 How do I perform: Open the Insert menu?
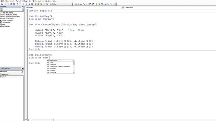(12, 1)
